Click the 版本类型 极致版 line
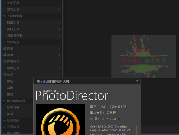Screen dimensions: 179x135 coord(103,113)
